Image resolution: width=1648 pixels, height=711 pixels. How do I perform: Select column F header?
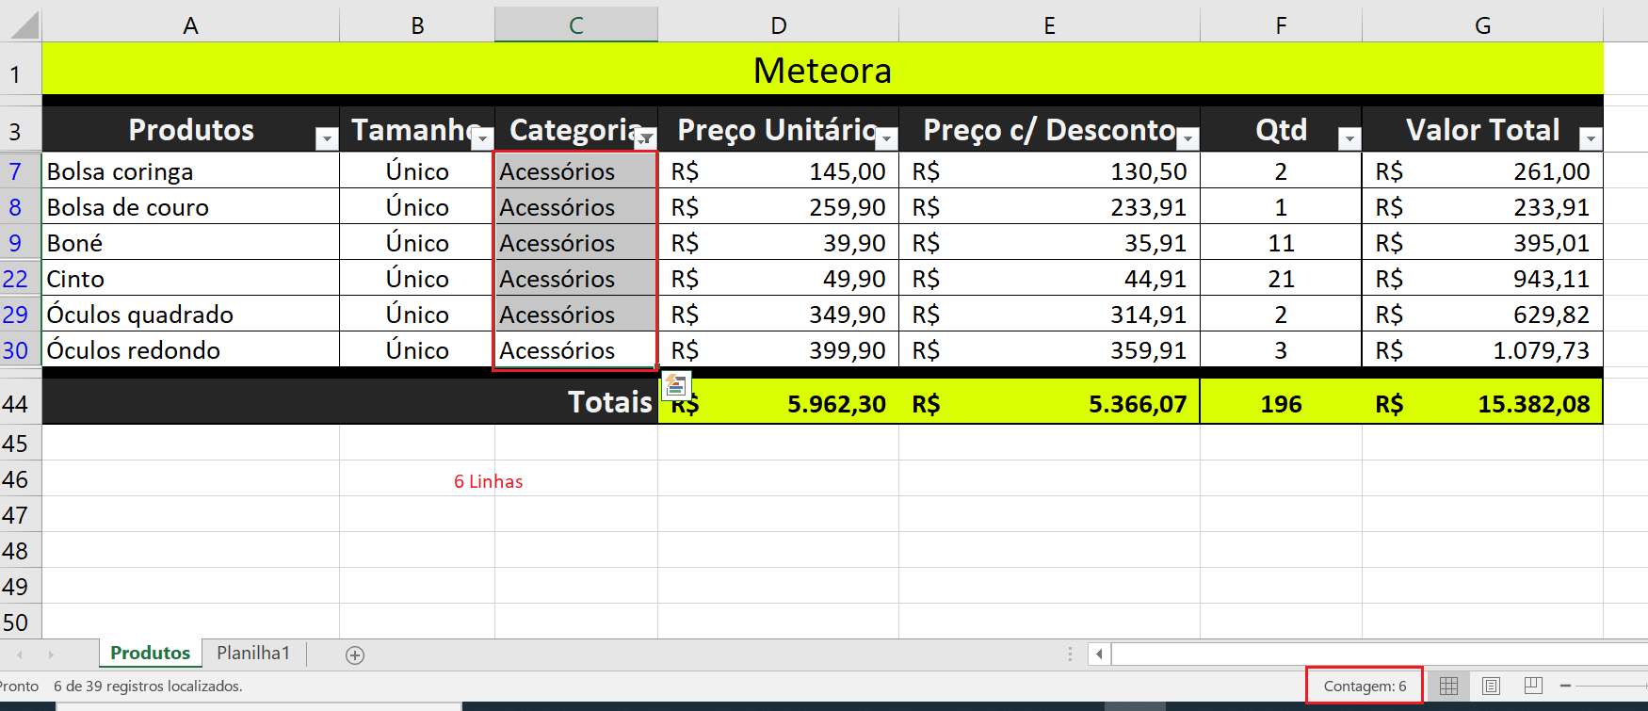1281,25
